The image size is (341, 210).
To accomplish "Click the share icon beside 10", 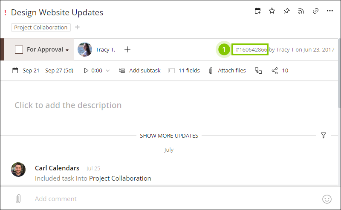I will [x=275, y=71].
